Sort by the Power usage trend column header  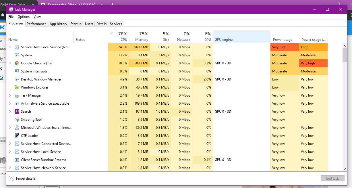click(x=313, y=37)
